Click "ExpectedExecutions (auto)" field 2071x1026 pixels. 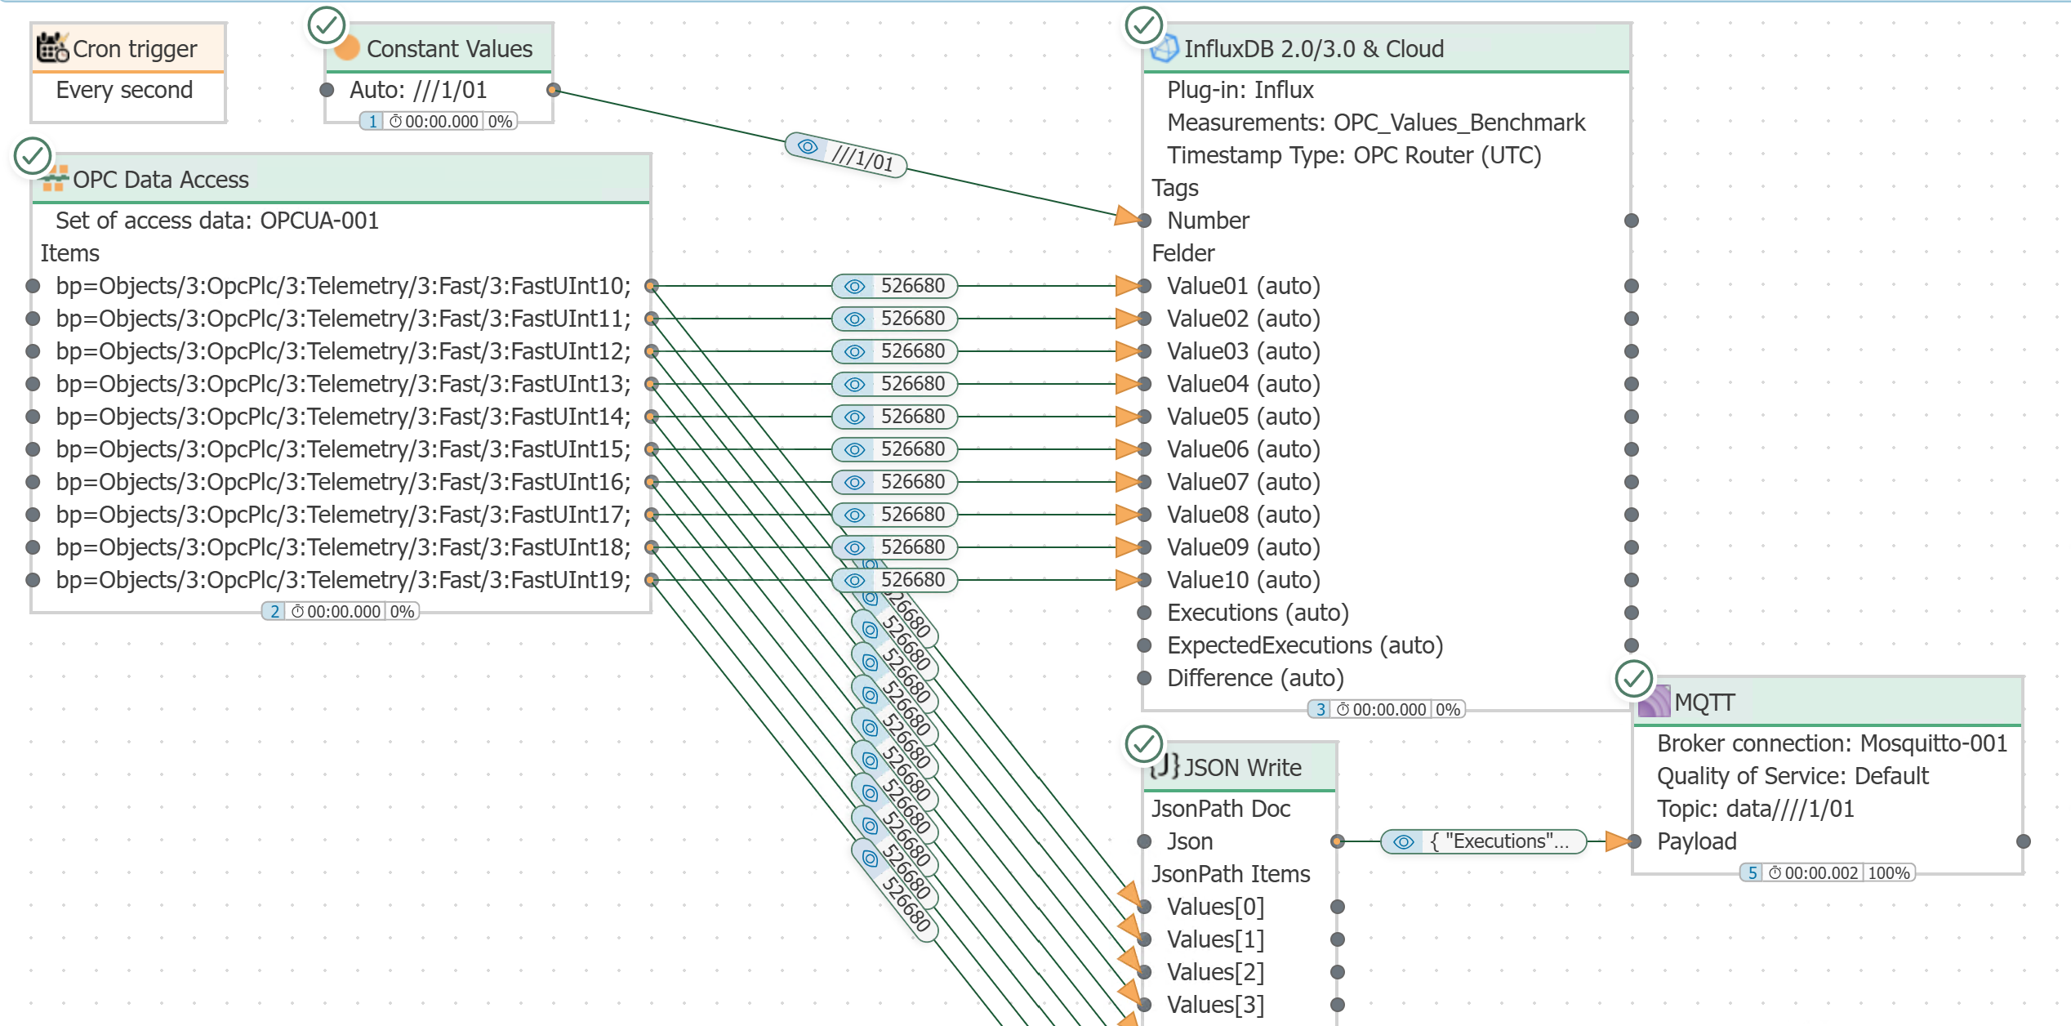click(1305, 645)
